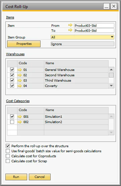This screenshot has width=121, height=186.
Task: Click the link arrow beside Item To field
Action: point(70,30)
